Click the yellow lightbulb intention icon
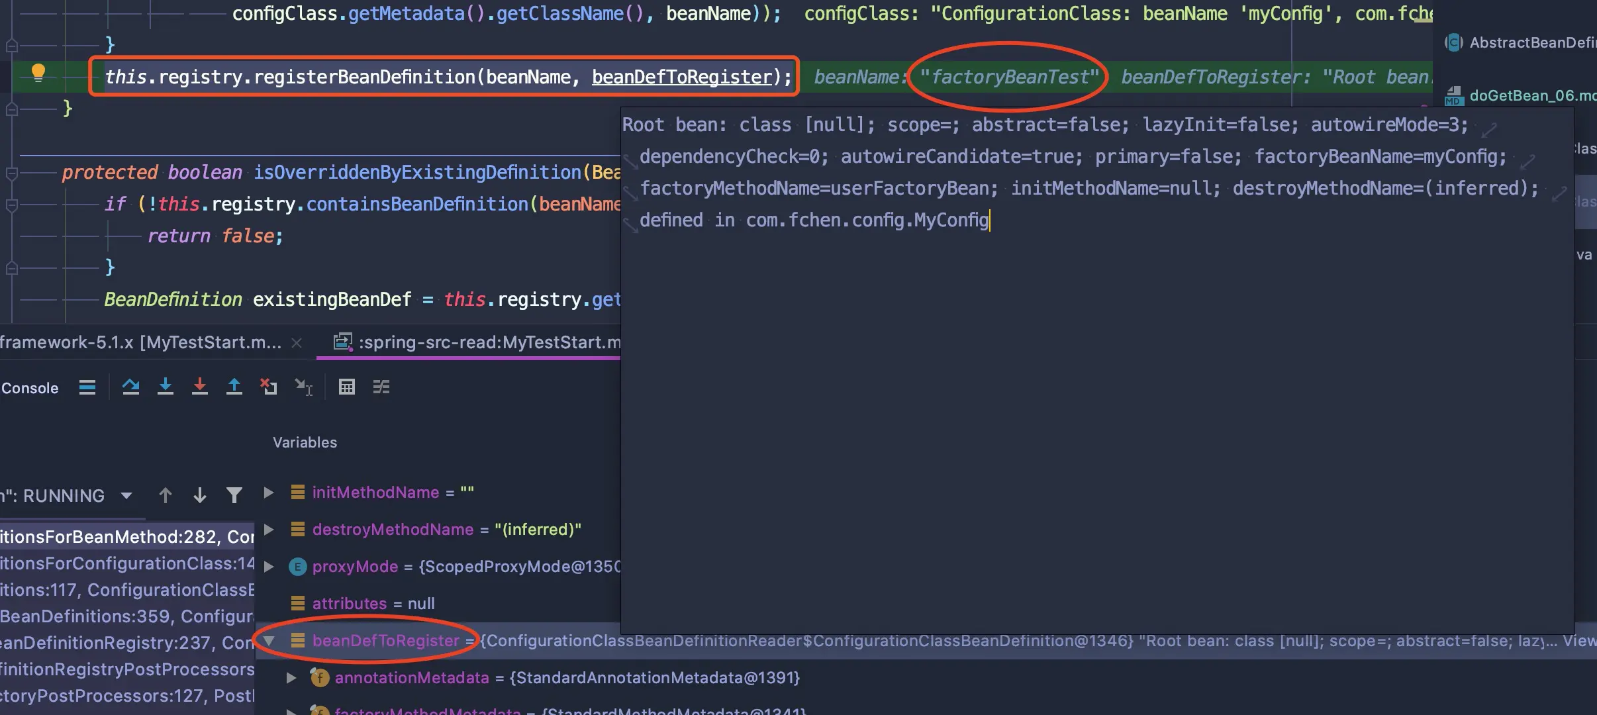 tap(38, 73)
